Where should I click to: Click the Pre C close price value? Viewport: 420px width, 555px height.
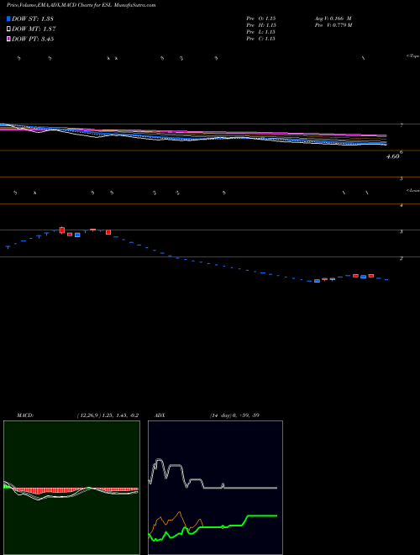[261, 39]
